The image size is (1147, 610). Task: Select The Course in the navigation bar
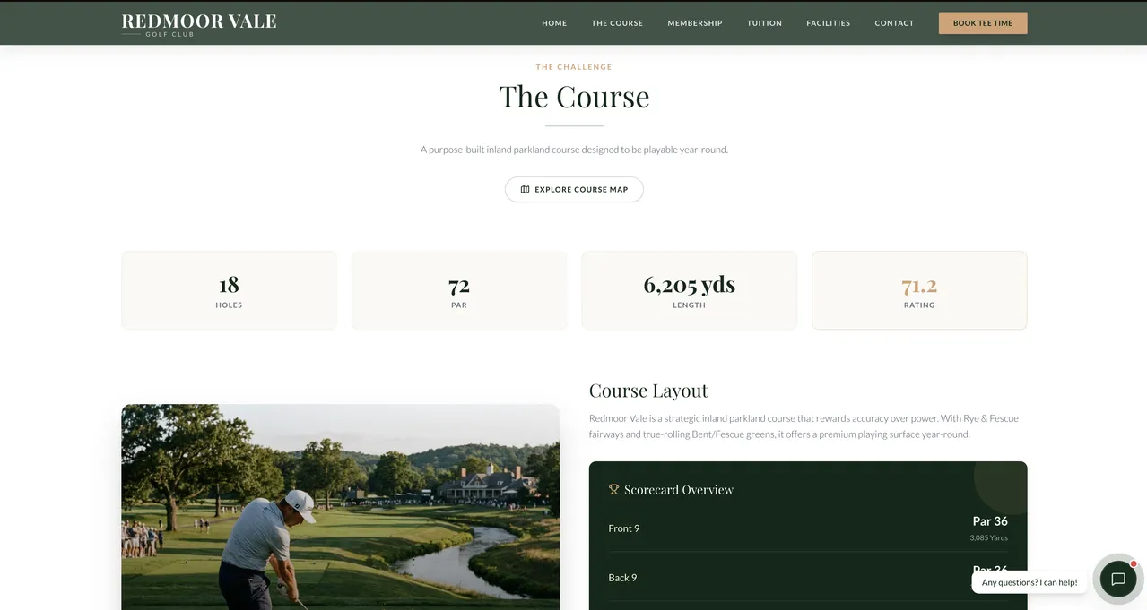tap(617, 23)
